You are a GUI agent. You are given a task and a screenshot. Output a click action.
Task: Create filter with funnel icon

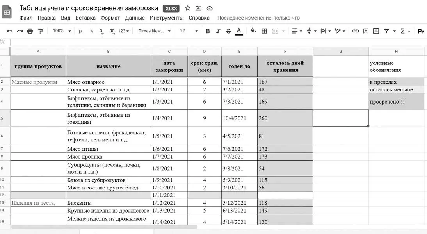coord(386,31)
